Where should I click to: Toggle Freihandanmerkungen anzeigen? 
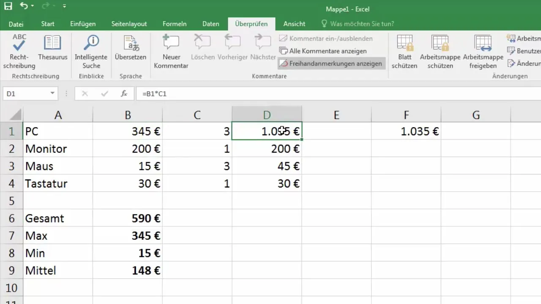pos(331,64)
